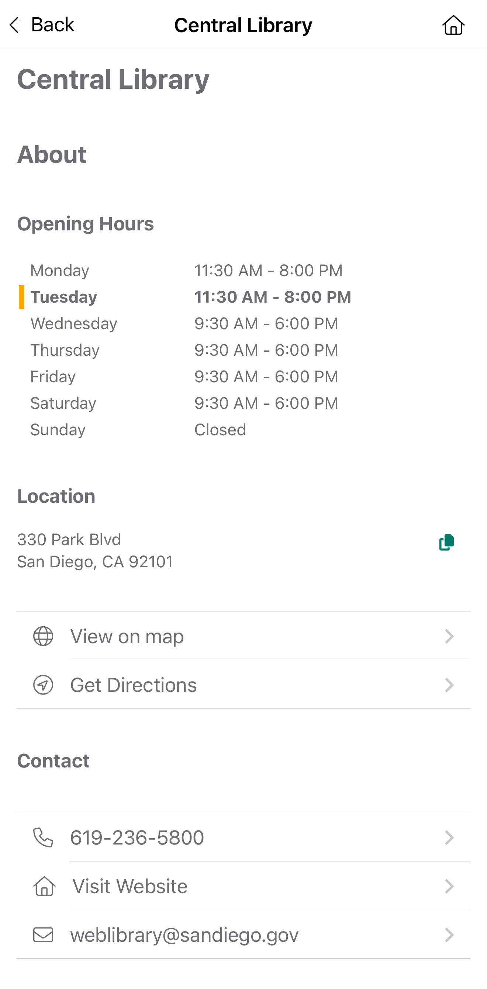Tap the envelope email icon
487x989 pixels.
coord(43,934)
